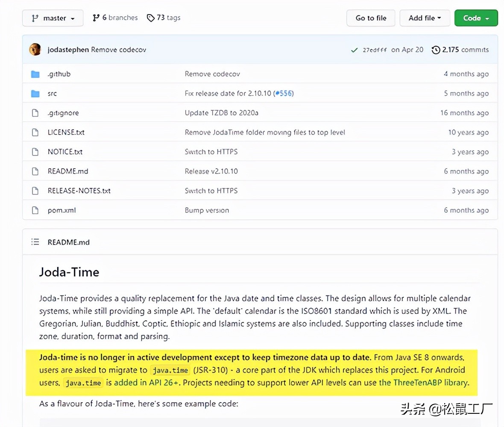Open the #556 pull request link
This screenshot has width=504, height=427.
tap(284, 94)
